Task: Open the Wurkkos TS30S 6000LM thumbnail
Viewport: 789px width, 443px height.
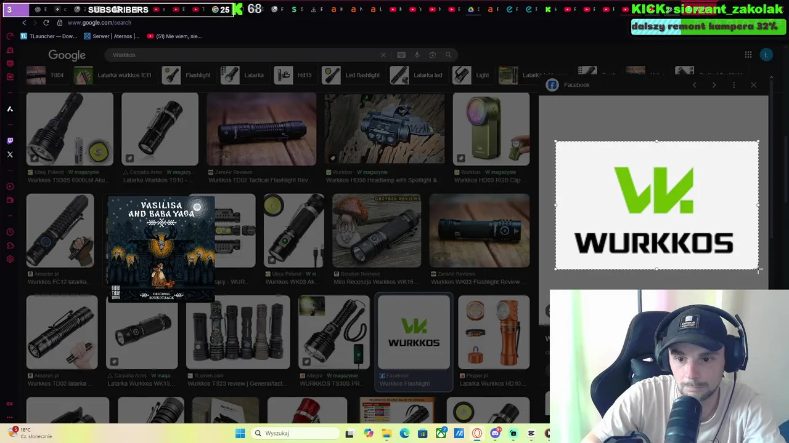Action: coord(70,129)
